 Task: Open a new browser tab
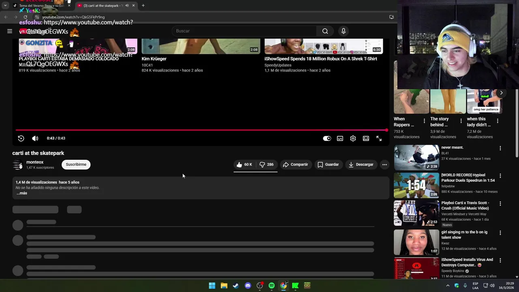tap(143, 6)
